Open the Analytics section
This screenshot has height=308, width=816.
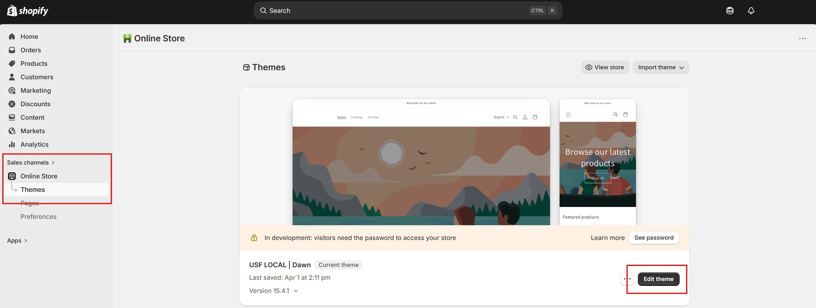point(34,144)
